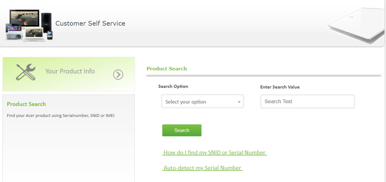Click the wrench and screwdriver tools icon
Viewport: 386px width, 182px height.
[26, 72]
